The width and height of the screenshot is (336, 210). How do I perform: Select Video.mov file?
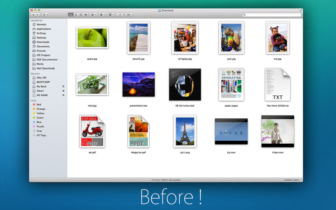278,131
